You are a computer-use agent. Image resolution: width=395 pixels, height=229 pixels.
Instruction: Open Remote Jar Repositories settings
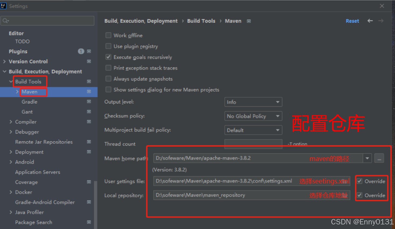(x=44, y=142)
